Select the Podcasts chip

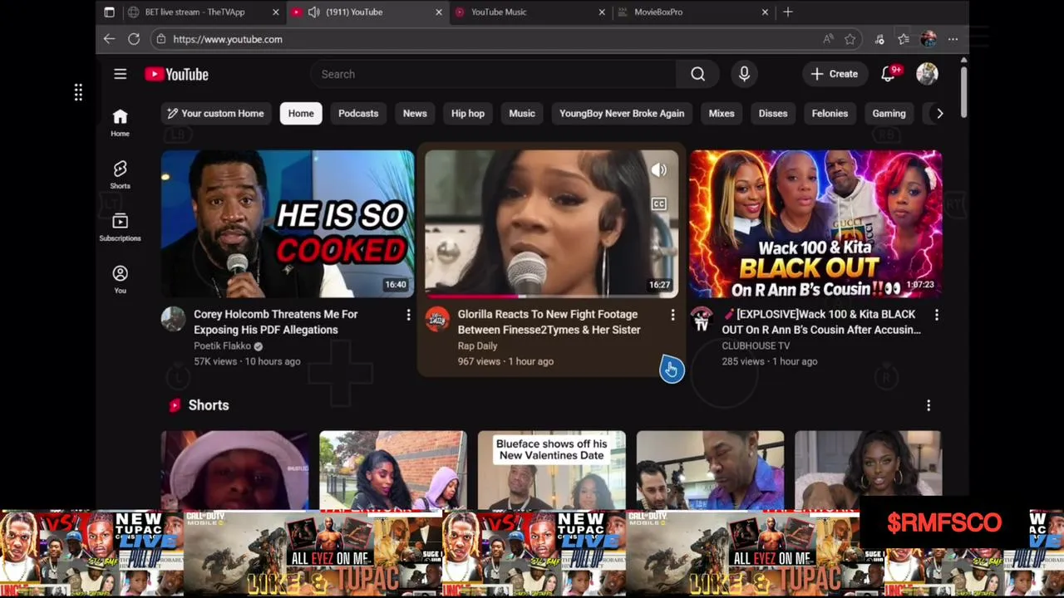[358, 114]
